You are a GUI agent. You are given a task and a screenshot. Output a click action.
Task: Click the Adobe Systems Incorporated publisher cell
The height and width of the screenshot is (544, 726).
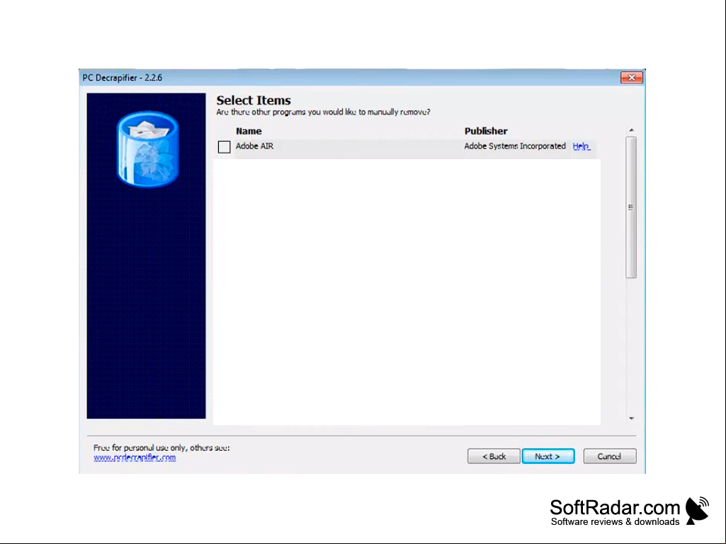(515, 146)
